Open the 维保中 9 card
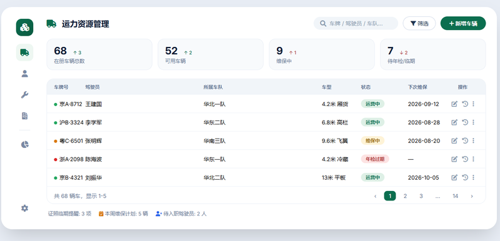Viewport: 500px width, 241px height. [x=322, y=54]
